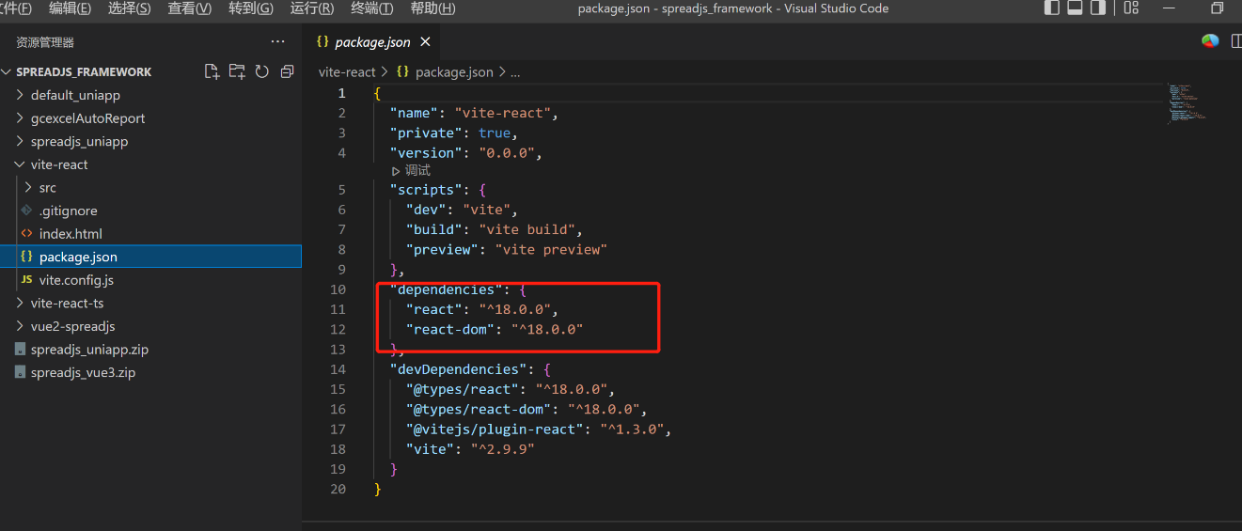The height and width of the screenshot is (531, 1242).
Task: Open the 帮助(H) menu
Action: 432,8
